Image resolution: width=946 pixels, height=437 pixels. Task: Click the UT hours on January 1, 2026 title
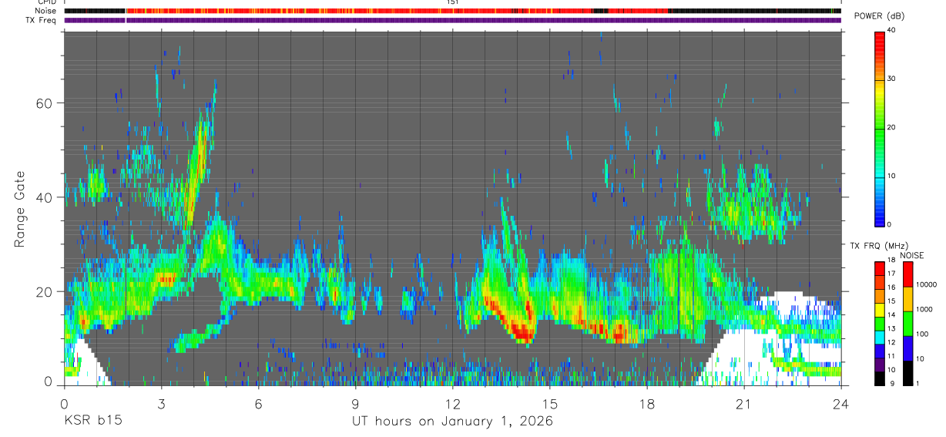tap(452, 422)
